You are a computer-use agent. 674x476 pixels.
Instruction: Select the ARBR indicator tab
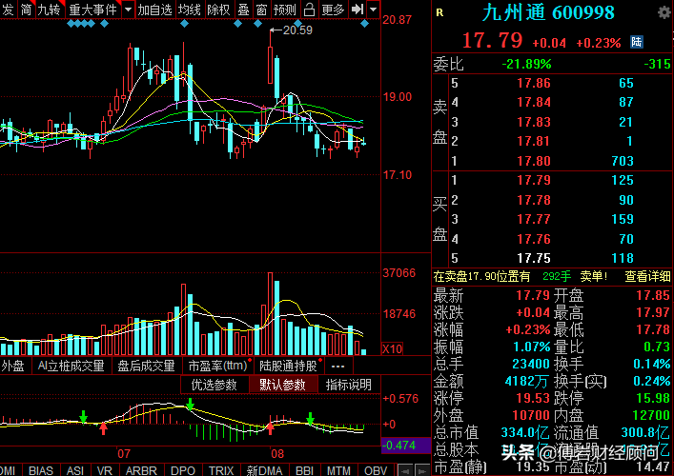(x=141, y=470)
